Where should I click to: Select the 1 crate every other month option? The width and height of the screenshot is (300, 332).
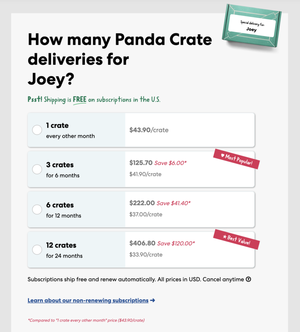coord(37,129)
